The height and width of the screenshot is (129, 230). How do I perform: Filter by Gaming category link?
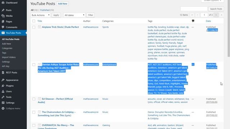tap(106, 125)
